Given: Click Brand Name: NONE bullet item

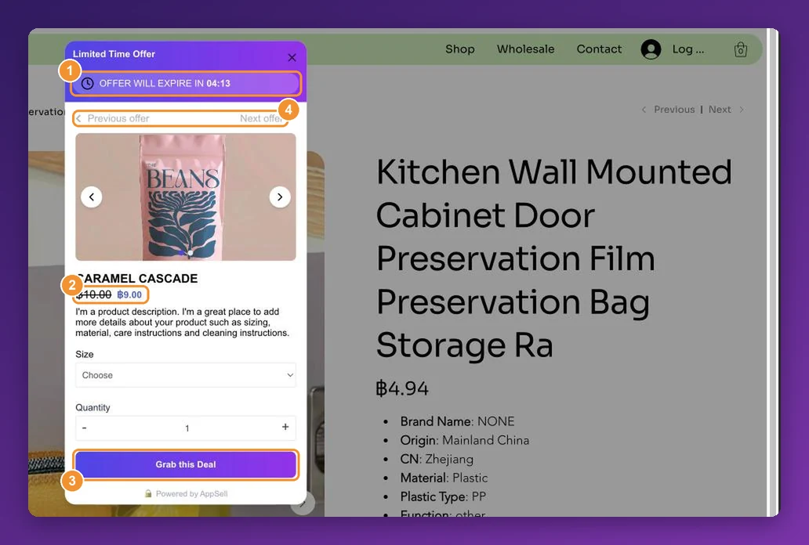Looking at the screenshot, I should [x=457, y=421].
